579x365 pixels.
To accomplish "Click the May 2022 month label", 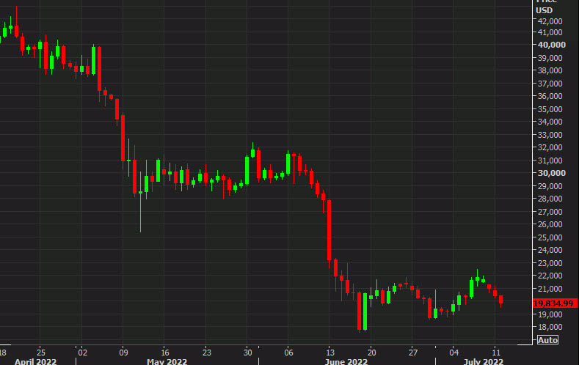I will click(x=165, y=360).
